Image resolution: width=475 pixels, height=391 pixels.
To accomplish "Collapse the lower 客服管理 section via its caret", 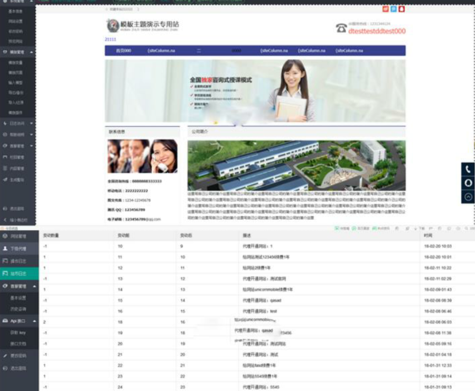I will [x=34, y=286].
